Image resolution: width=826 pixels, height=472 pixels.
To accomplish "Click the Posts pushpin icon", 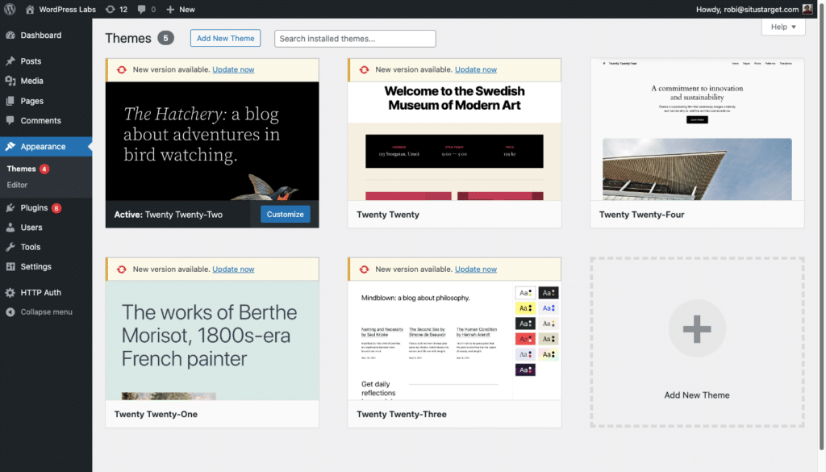I will pos(10,61).
